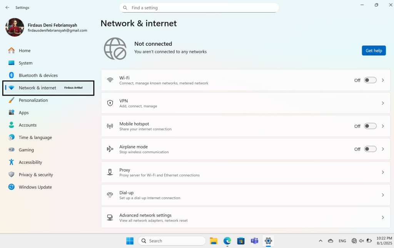Screen dimensions: 394x248
Task: Open Microsoft Edge from the taskbar
Action: pos(227,241)
